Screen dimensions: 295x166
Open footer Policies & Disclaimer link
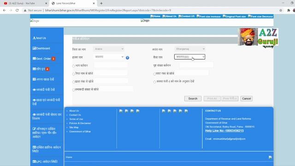(80, 123)
